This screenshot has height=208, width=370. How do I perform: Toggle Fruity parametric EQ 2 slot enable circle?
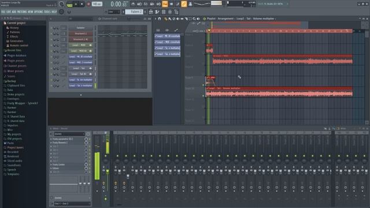point(86,139)
